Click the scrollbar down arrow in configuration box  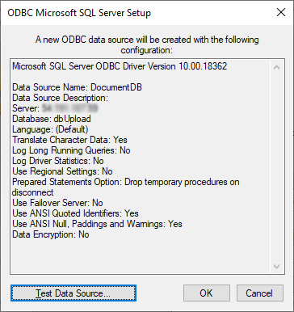[276, 267]
